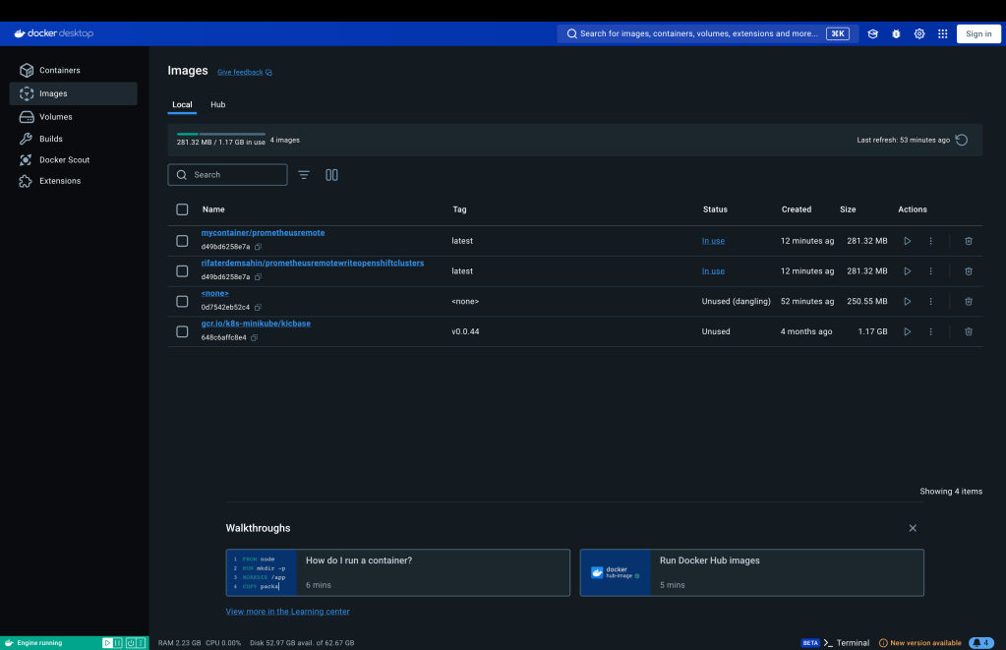
Task: Run the mycontainer/prometheusremote image
Action: (908, 241)
